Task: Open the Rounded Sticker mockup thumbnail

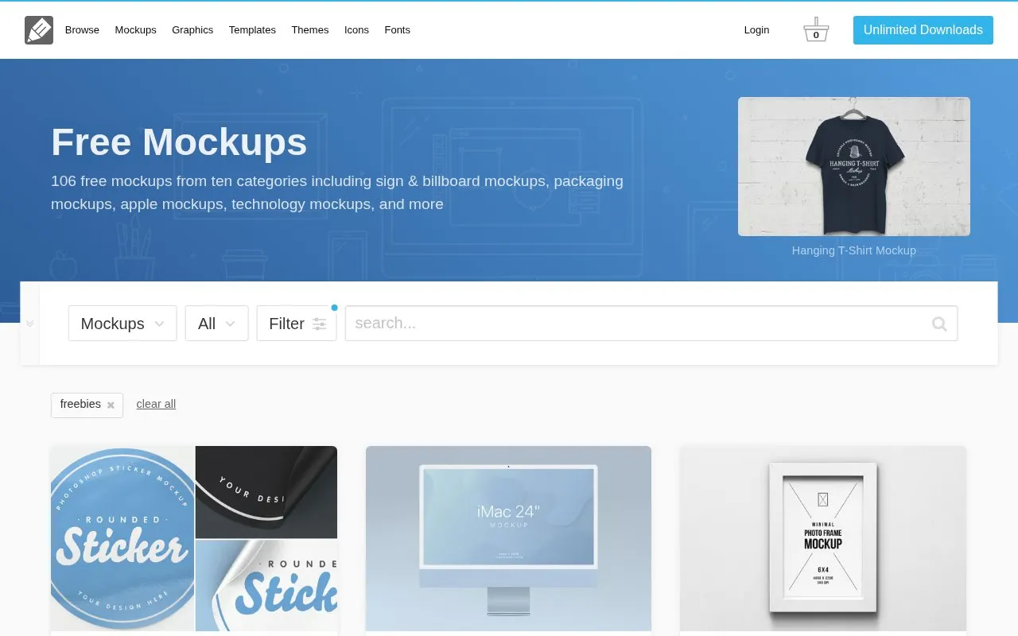Action: click(194, 539)
